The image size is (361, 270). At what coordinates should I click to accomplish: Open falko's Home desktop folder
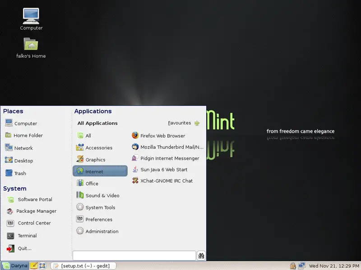31,48
